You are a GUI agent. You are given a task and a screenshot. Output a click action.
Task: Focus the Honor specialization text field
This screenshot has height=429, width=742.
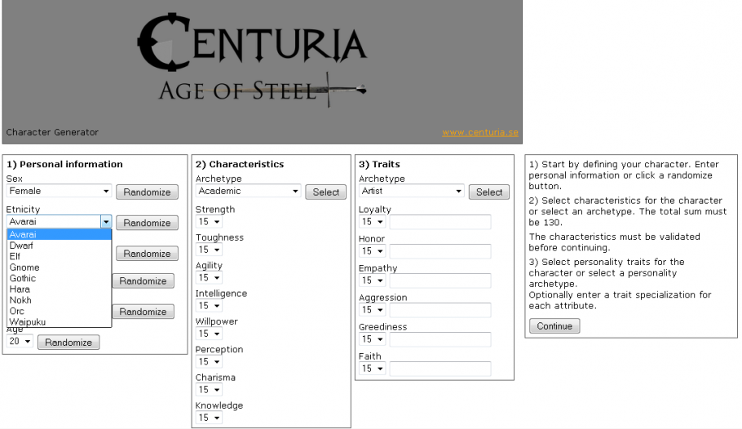[440, 251]
